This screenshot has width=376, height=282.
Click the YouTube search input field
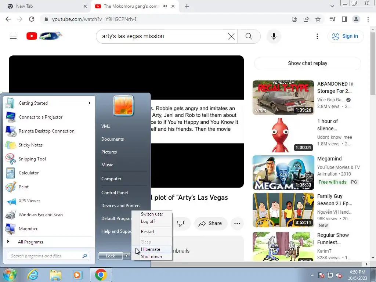tap(163, 36)
